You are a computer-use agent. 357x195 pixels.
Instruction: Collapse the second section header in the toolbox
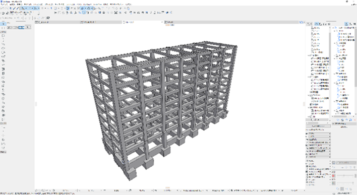pos(3,123)
